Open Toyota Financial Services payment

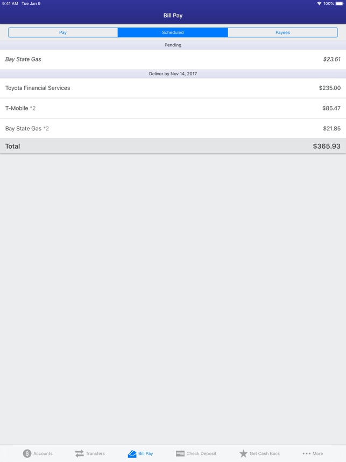(x=173, y=88)
